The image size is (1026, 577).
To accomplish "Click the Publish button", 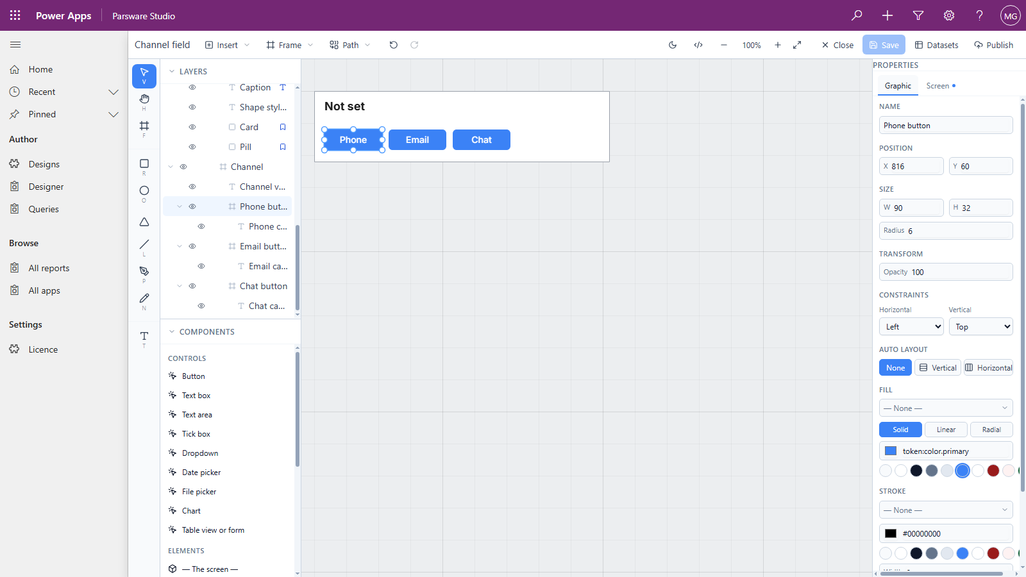I will 993,45.
